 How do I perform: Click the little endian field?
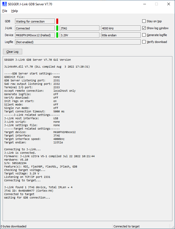(x=121, y=35)
